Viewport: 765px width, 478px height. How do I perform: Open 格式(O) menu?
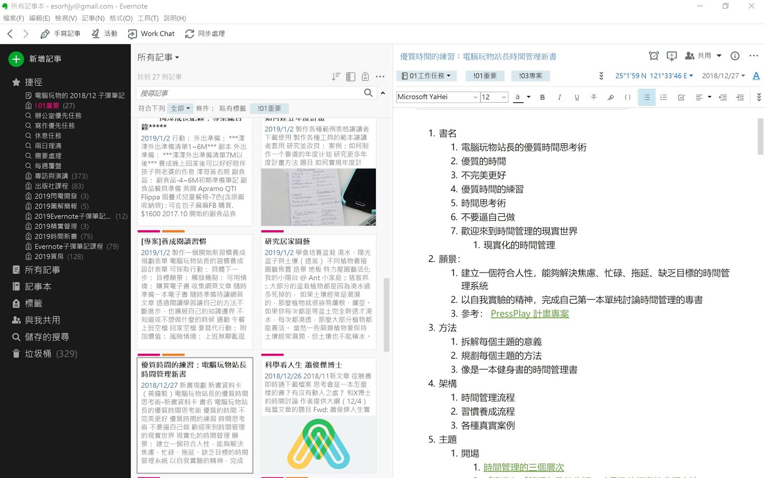(x=121, y=18)
